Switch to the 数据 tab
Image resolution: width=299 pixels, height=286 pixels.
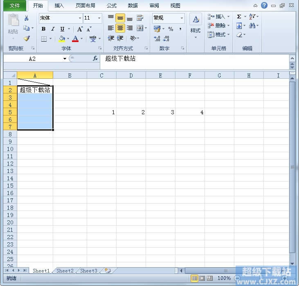pos(133,6)
